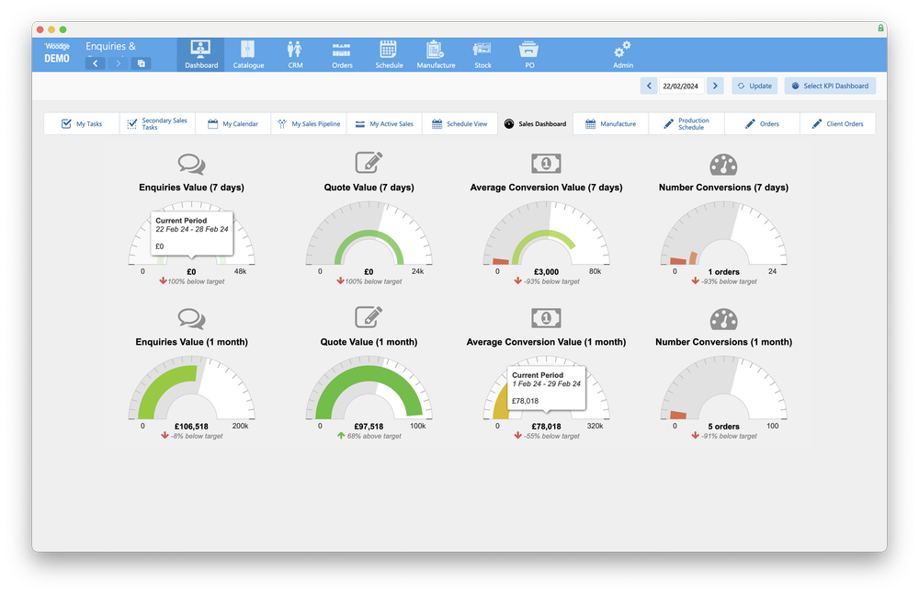The height and width of the screenshot is (594, 919).
Task: Switch to the Manufacture dashboard tab
Action: [610, 123]
